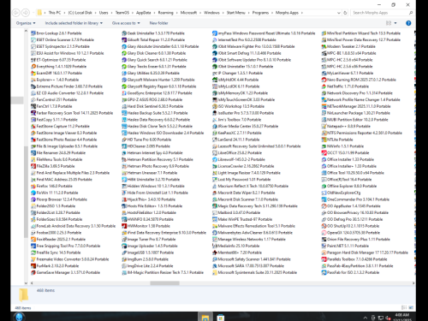Select the IObit Uninstaller Portable icon

tap(215, 67)
